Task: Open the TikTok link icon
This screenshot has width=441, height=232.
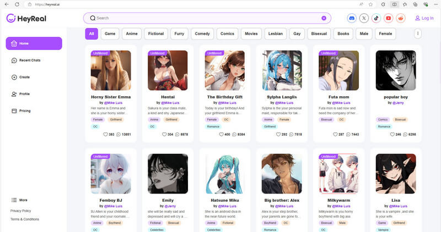Action: pos(377,18)
